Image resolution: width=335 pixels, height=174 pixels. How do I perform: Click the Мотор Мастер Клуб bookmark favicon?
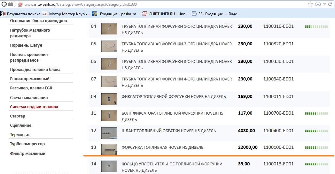tap(45, 14)
